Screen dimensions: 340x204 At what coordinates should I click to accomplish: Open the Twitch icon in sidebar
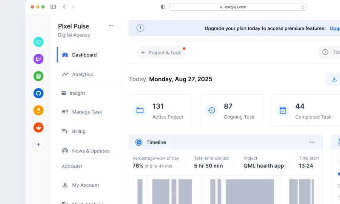click(x=38, y=59)
